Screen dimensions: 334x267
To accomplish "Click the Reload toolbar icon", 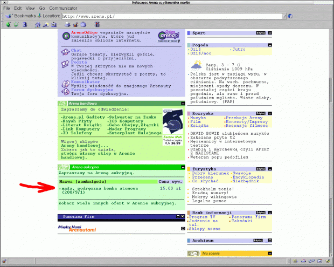I will 25,24.
